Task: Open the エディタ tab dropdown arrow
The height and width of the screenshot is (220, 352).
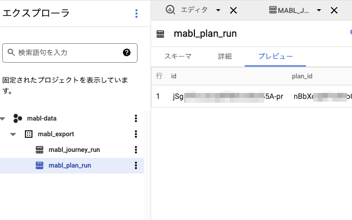Action: click(x=218, y=10)
